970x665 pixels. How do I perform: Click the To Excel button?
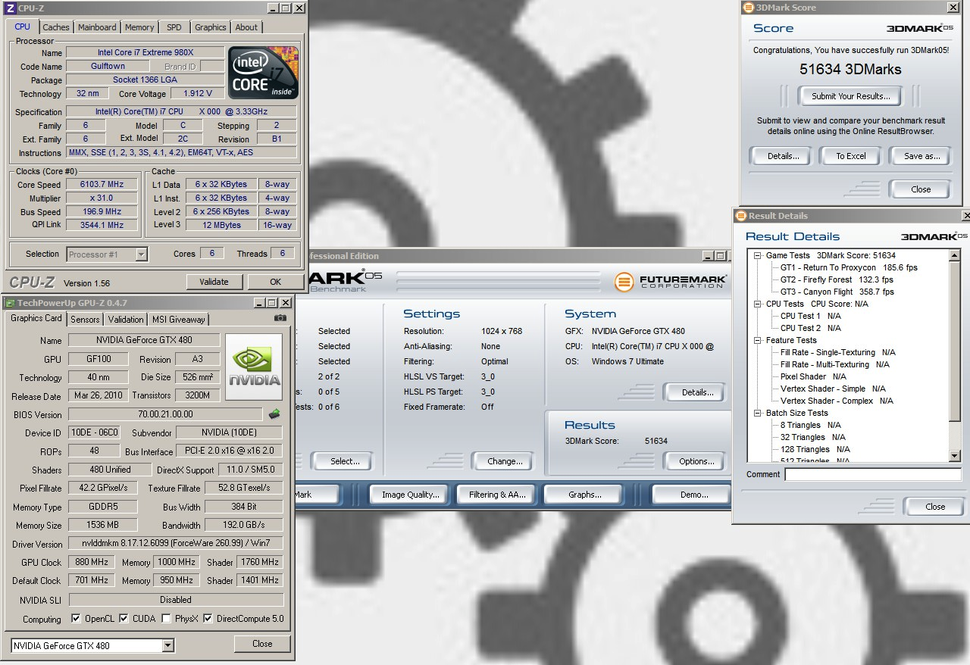(850, 156)
